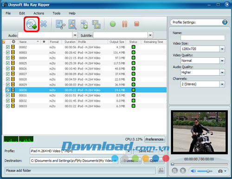Stop conversion with orange square icon
Screen dimensions: 232x179
click(x=136, y=24)
